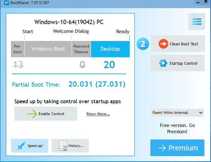Image resolution: width=211 pixels, height=162 pixels.
Task: Select the highlighted Desktop stage segment
Action: point(110,49)
